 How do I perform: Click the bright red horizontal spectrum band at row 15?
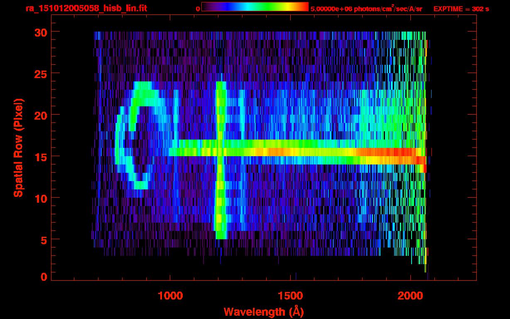pyautogui.click(x=297, y=152)
